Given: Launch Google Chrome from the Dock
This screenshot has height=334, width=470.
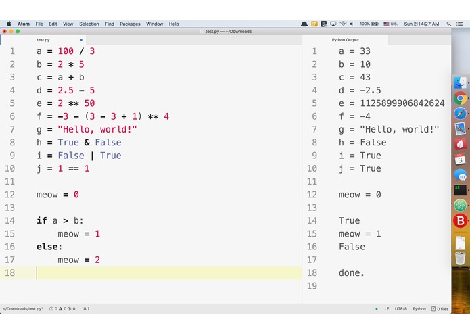Looking at the screenshot, I should click(x=460, y=98).
